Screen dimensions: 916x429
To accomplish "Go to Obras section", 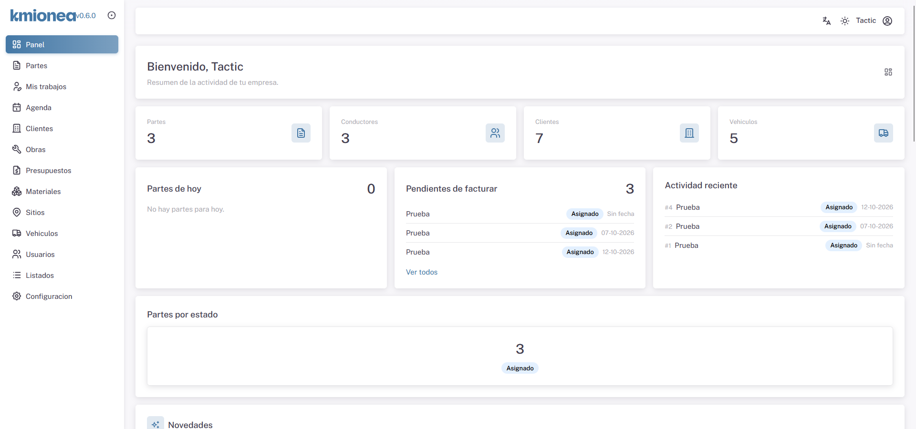I will 62,149.
